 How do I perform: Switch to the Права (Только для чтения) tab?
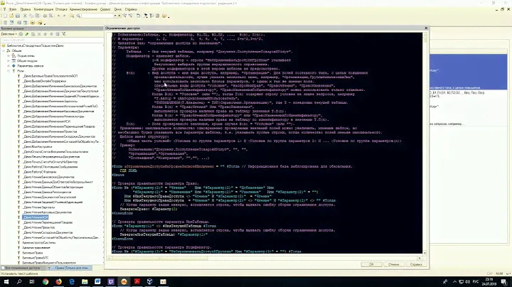tap(72, 267)
